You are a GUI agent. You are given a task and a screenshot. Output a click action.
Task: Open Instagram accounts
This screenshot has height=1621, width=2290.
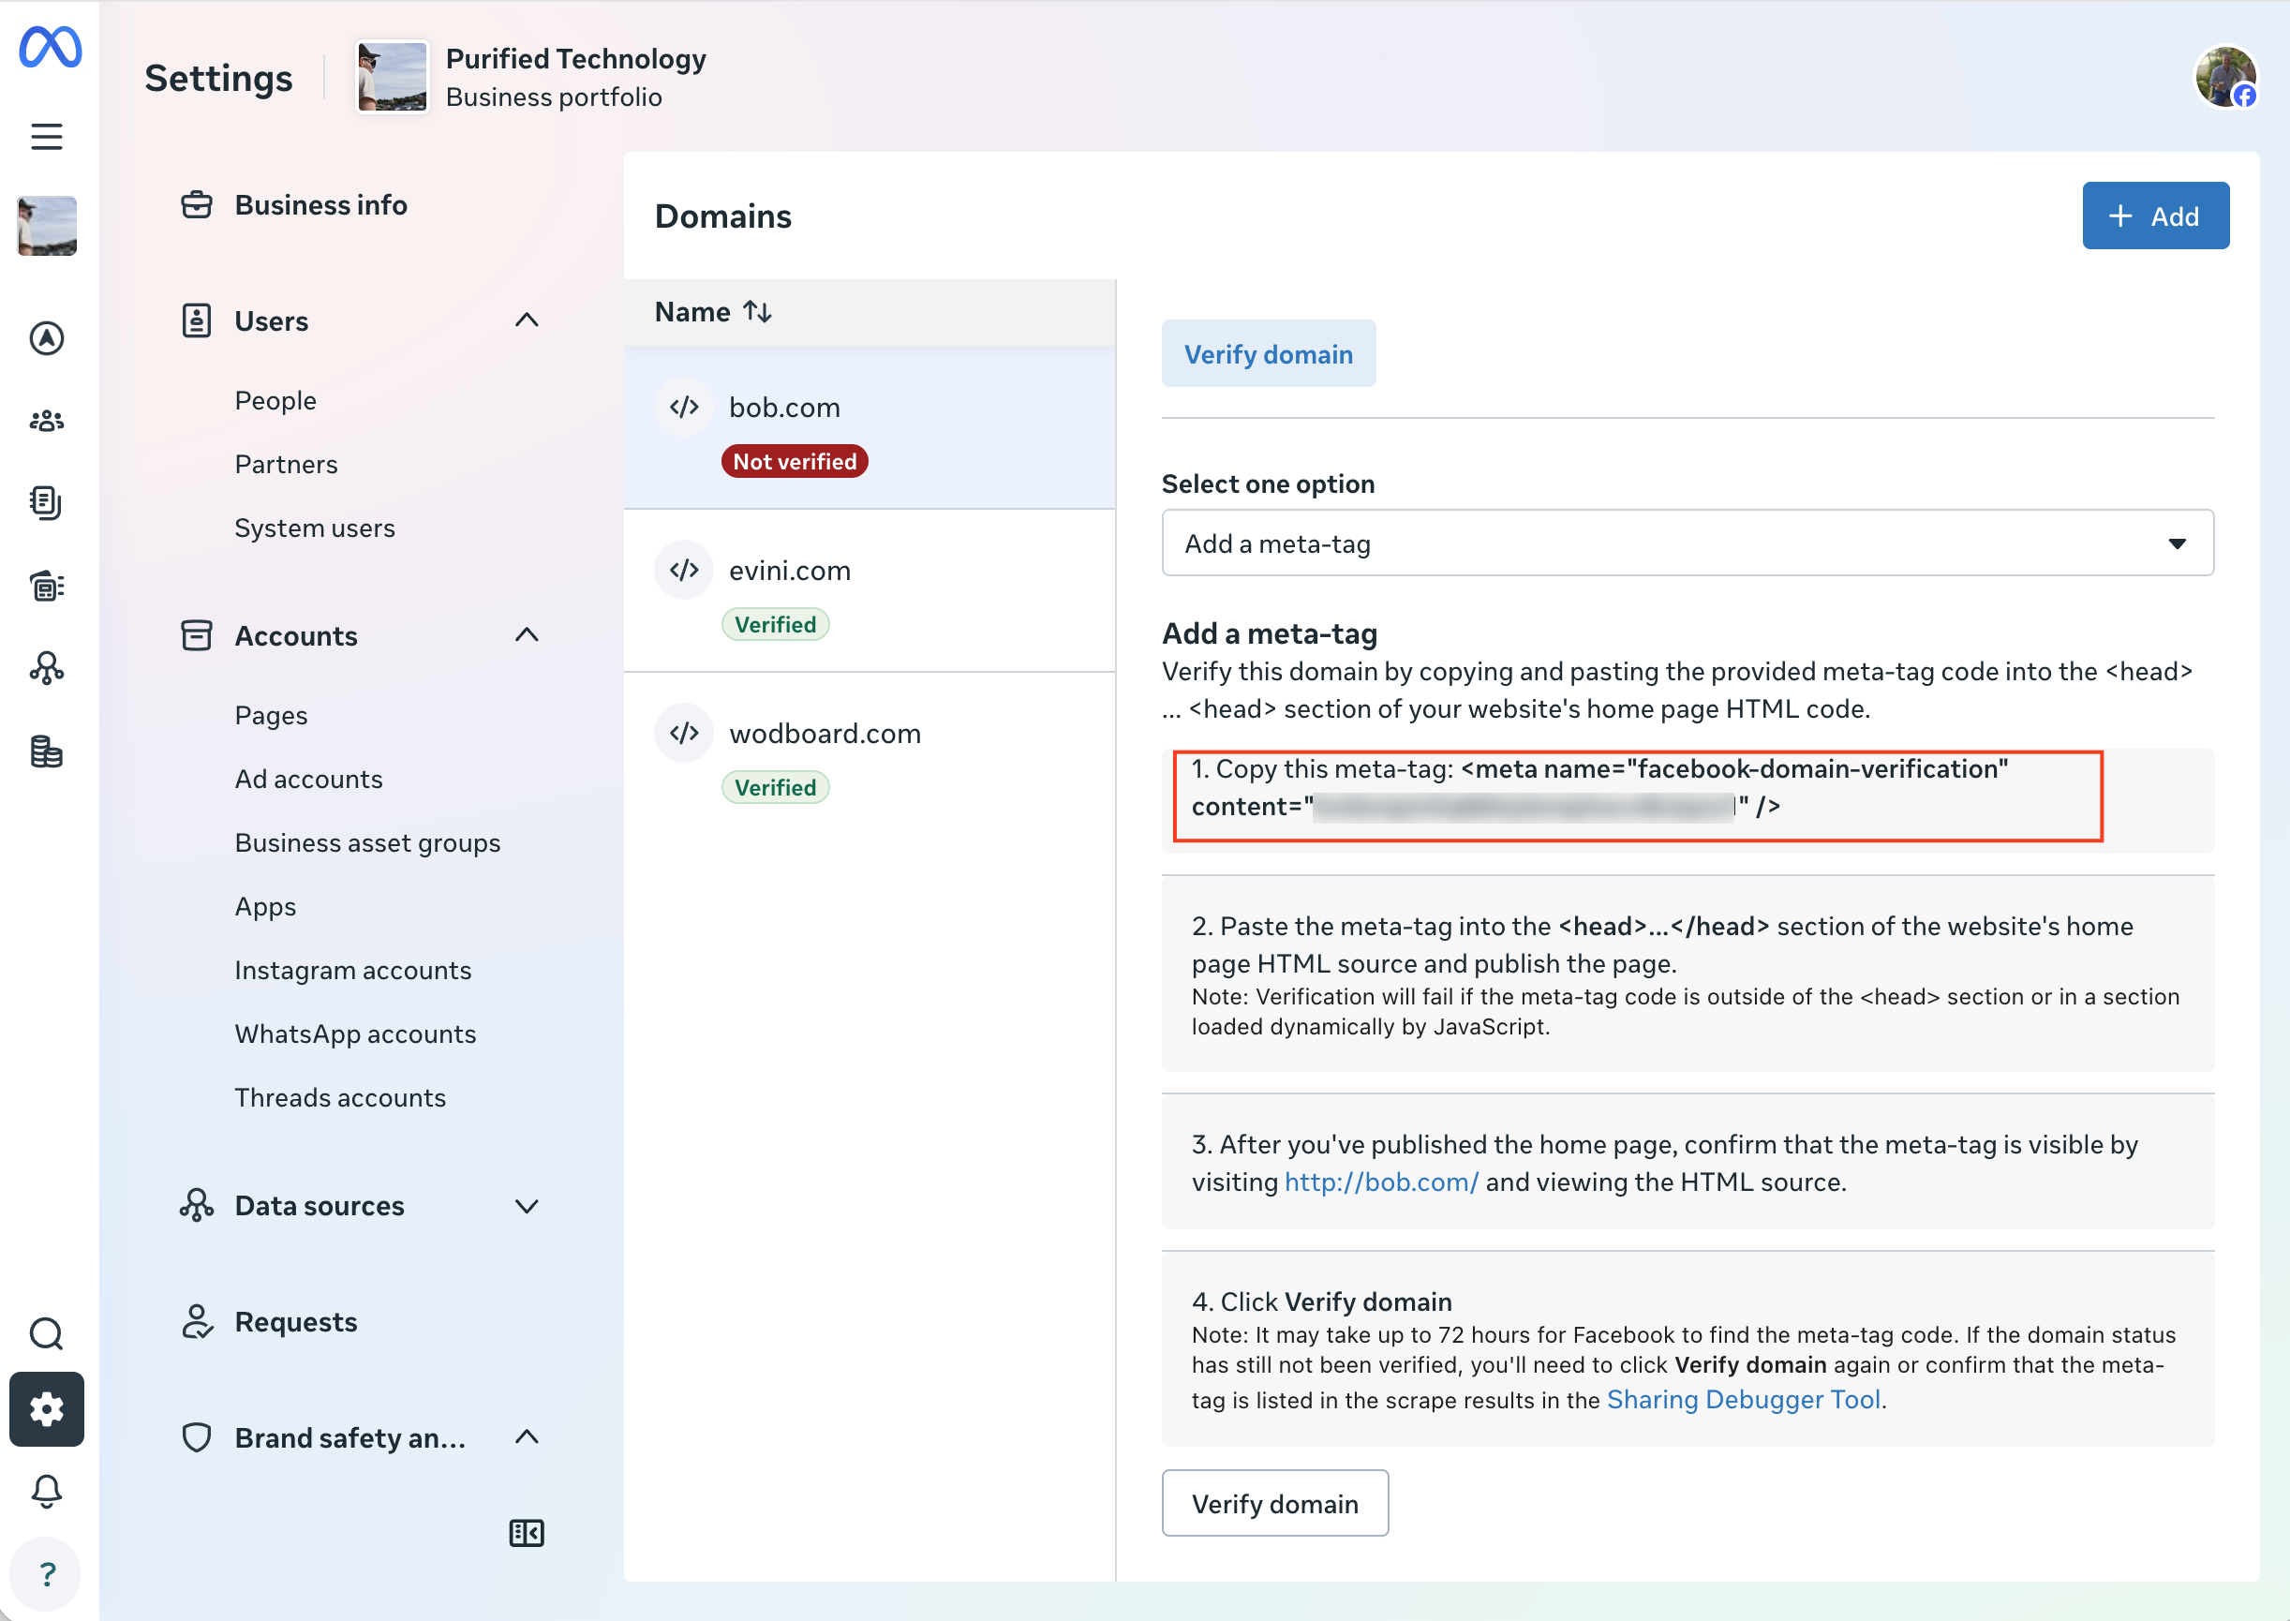[x=353, y=970]
